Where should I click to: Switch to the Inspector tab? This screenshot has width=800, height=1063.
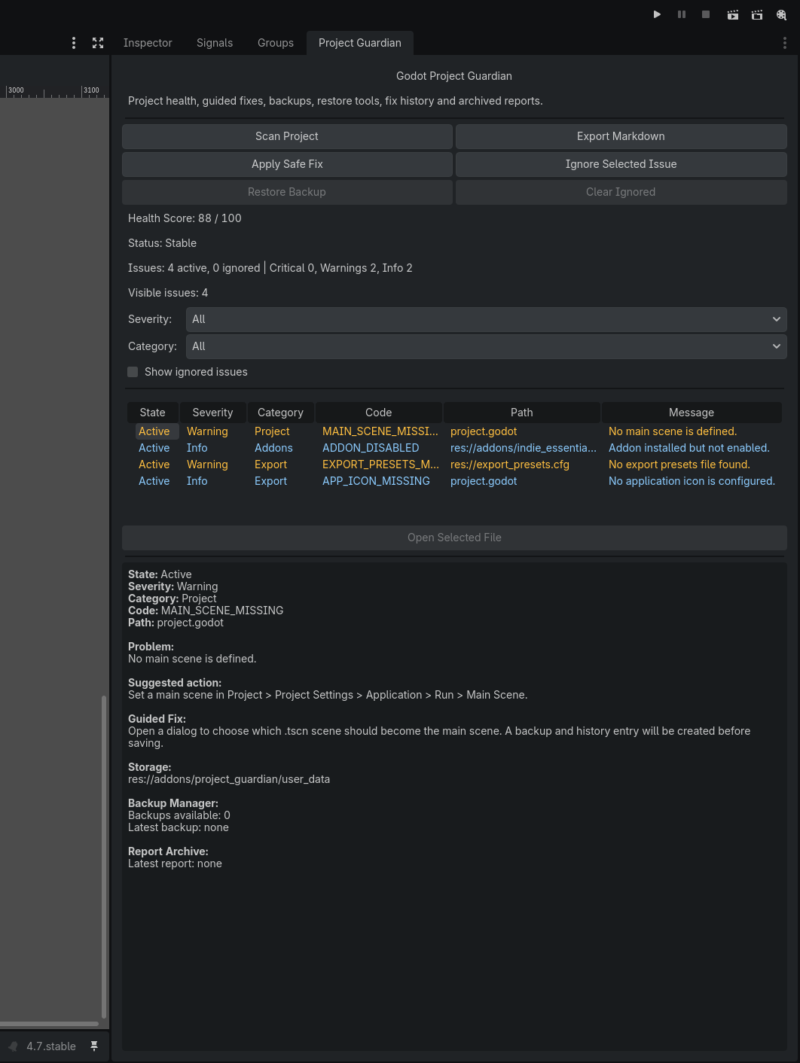coord(148,43)
